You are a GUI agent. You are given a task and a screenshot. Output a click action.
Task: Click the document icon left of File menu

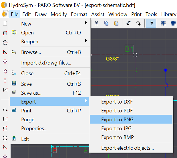[x=5, y=14]
